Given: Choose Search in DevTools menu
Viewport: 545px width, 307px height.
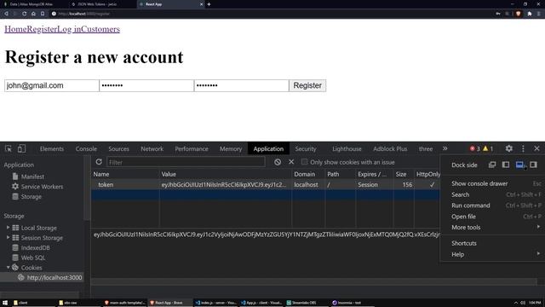Looking at the screenshot, I should click(x=492, y=194).
